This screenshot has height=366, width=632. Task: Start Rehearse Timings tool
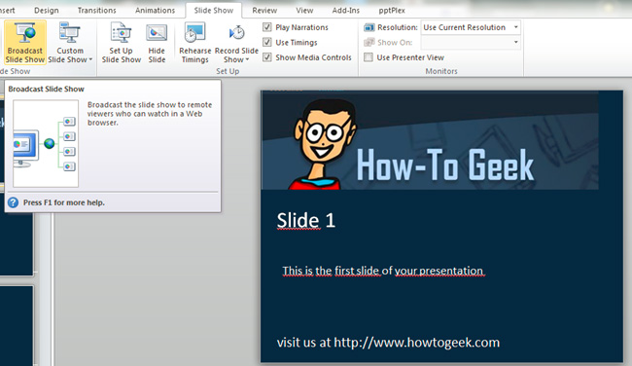pyautogui.click(x=195, y=43)
